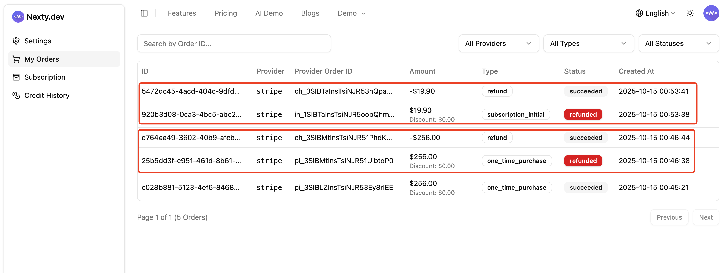
Task: Click the My Orders cart icon
Action: tap(16, 59)
